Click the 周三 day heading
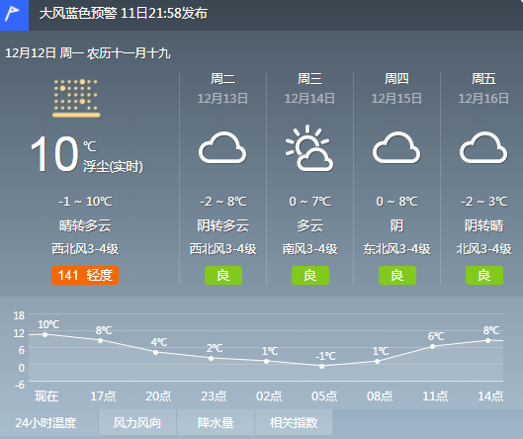This screenshot has width=523, height=439. [x=309, y=79]
